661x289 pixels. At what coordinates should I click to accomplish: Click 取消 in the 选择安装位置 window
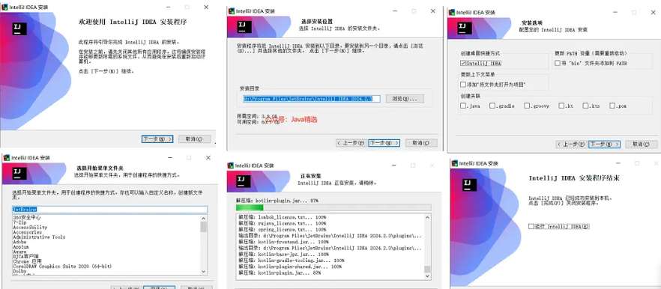pos(421,143)
